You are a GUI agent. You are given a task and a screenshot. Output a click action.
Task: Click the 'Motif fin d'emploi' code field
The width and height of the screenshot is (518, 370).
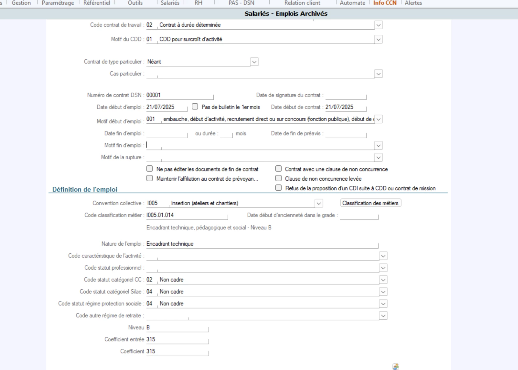154,145
